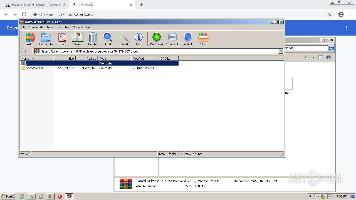Maximize the WinRAR window
Screen dimensions: 356x200
click(x=276, y=22)
